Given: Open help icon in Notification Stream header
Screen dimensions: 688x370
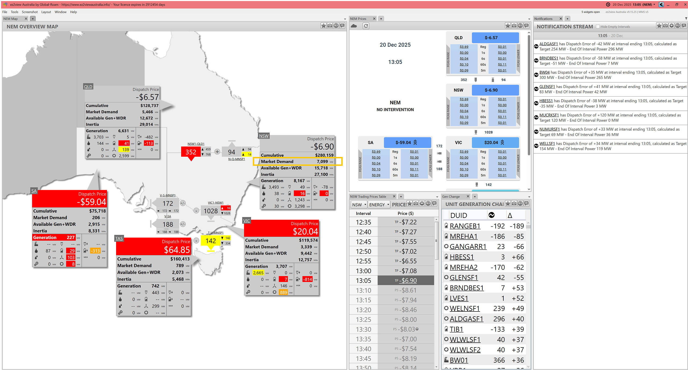Looking at the screenshot, I should coord(678,26).
